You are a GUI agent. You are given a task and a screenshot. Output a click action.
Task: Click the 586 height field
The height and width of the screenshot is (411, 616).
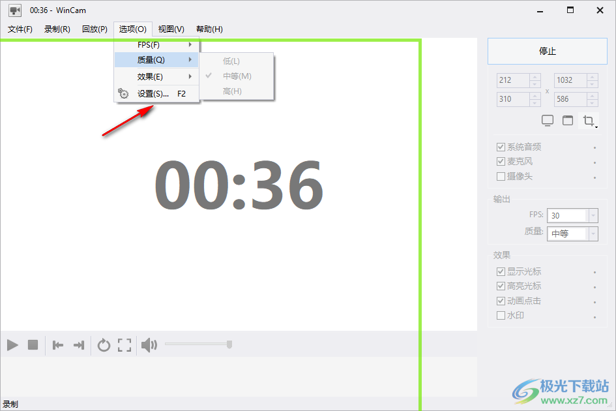pos(571,99)
